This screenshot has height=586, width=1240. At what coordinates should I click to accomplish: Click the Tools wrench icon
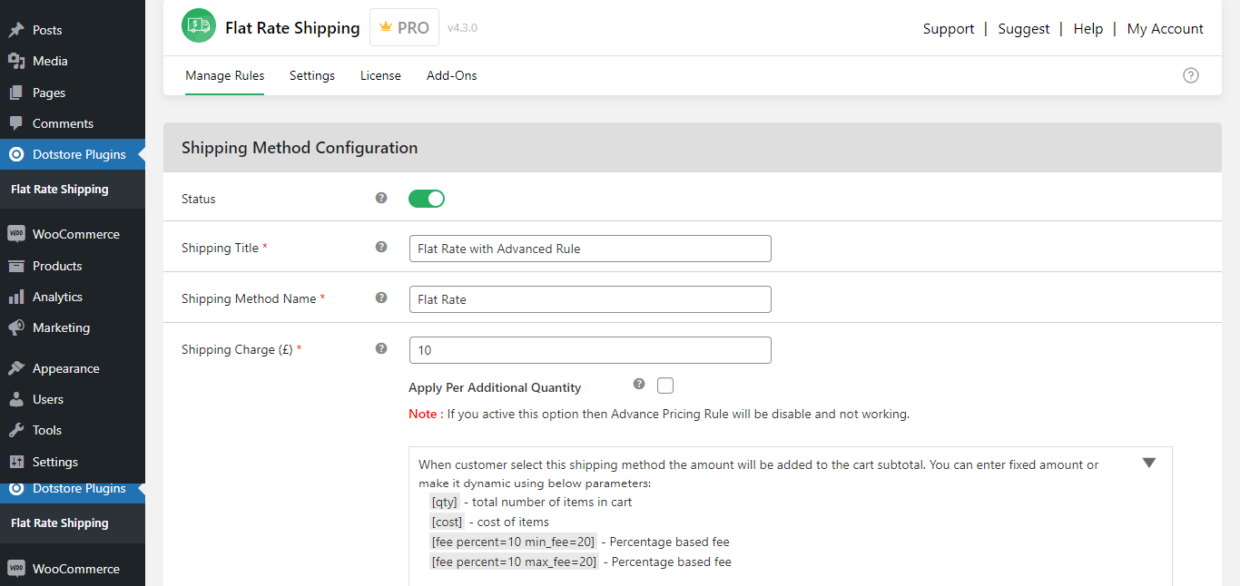(x=16, y=430)
